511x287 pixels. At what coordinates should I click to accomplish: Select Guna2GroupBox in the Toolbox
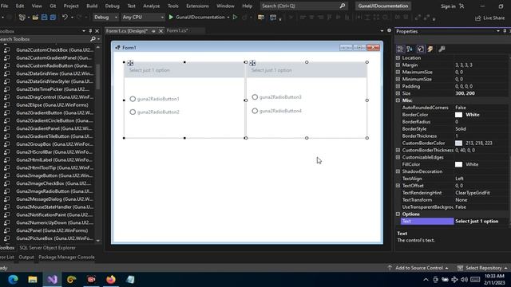coord(54,144)
